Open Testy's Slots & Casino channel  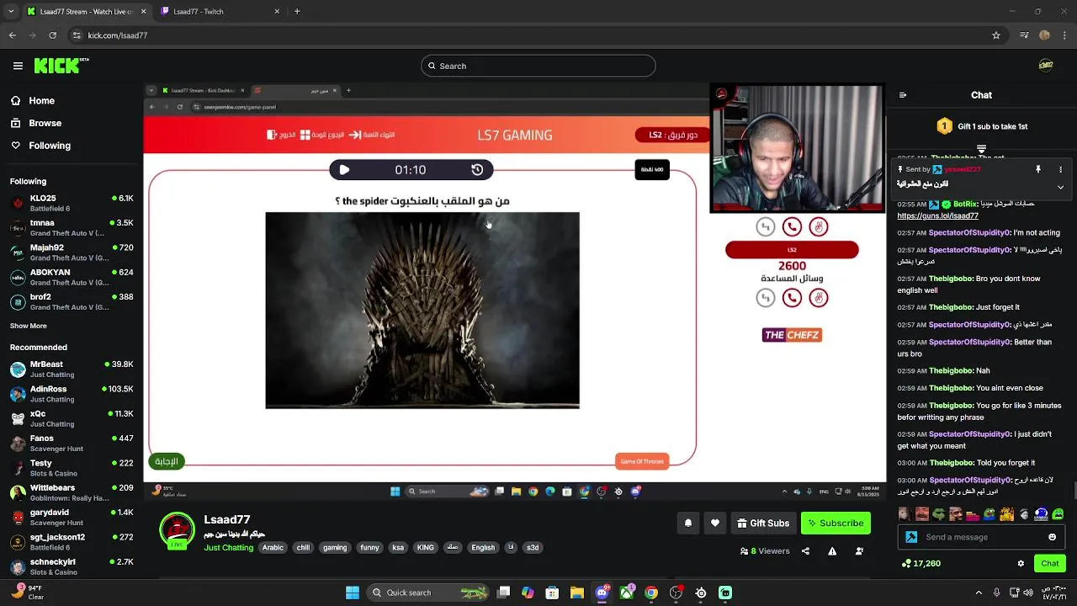(72, 468)
